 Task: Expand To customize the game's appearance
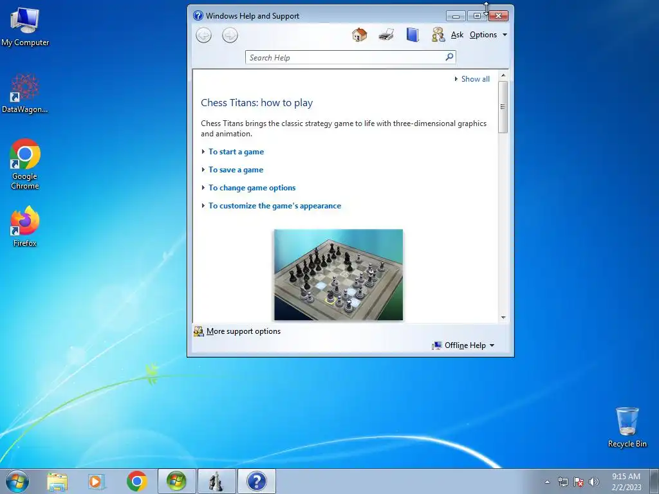(275, 206)
